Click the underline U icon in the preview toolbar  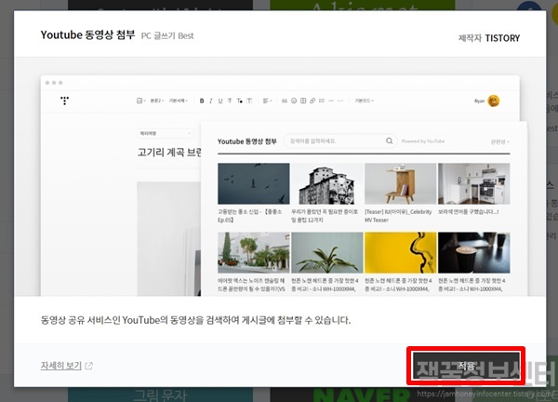point(220,100)
